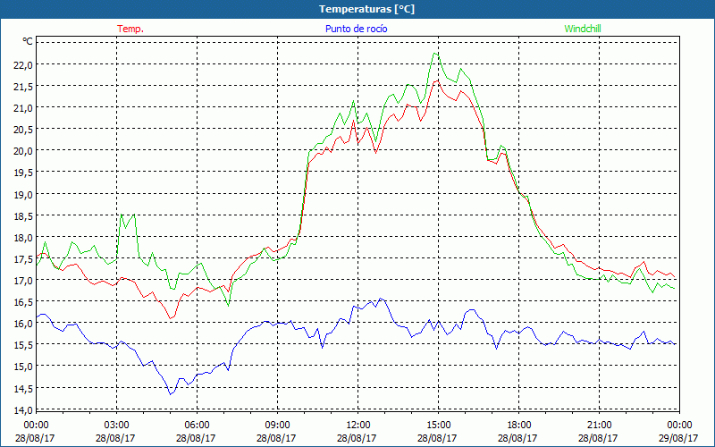
Task: Click the 15:00 time axis label
Action: pos(438,426)
